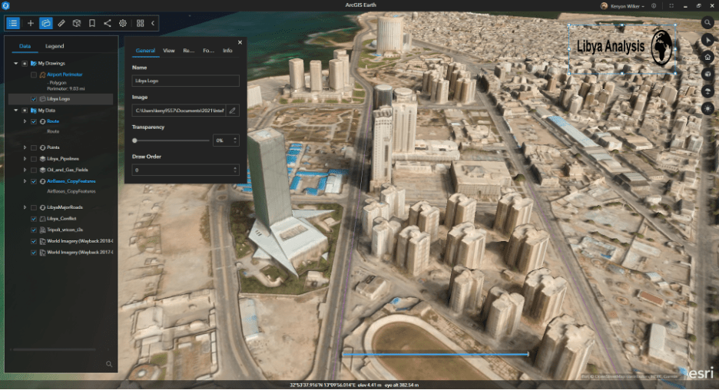Open the Info tab in properties
The width and height of the screenshot is (719, 390).
pyautogui.click(x=227, y=51)
